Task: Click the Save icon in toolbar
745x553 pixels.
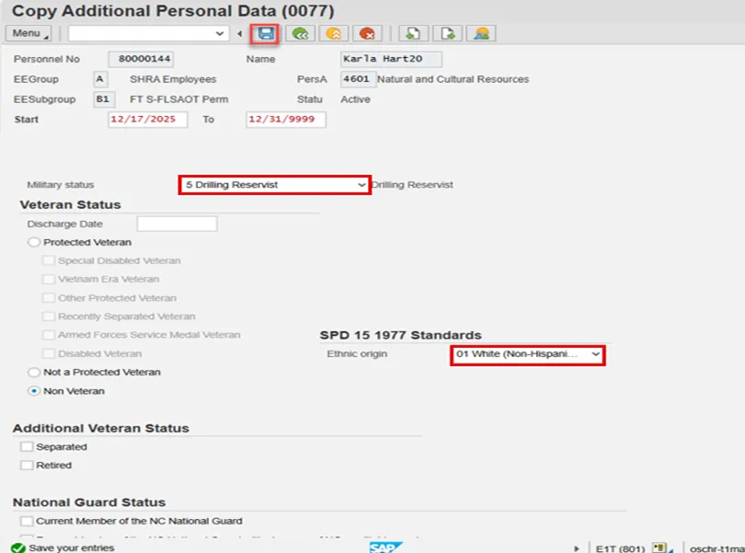Action: click(x=265, y=34)
